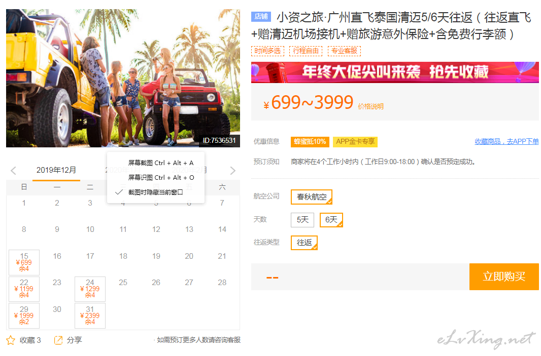541x356 pixels.
Task: Click the 店铺 shop tag
Action: pos(261,17)
